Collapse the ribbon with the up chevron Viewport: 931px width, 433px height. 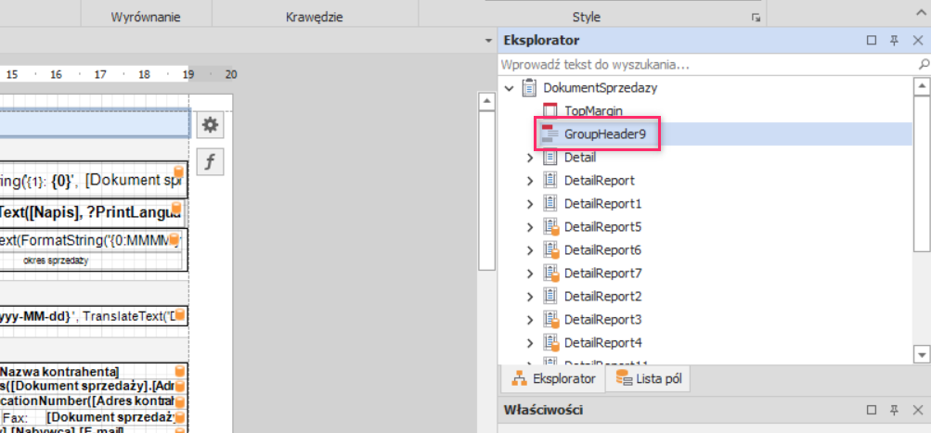pos(920,12)
